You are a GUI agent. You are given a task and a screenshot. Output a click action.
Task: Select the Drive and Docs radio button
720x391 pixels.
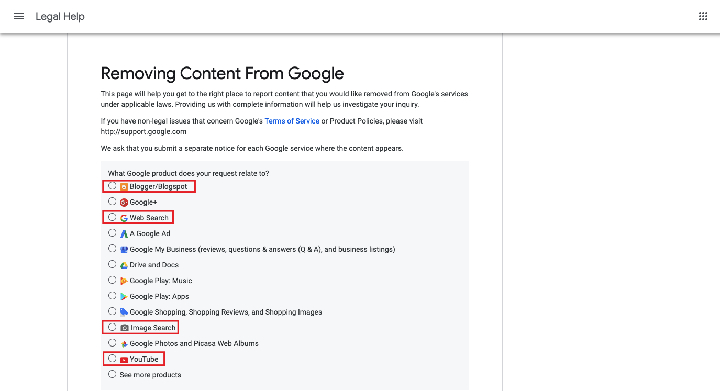point(112,264)
